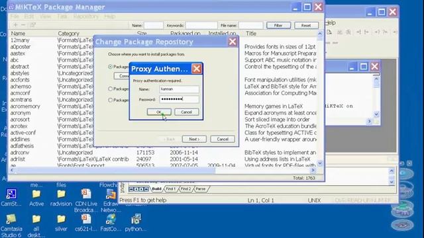Click the Filter button
Screen dimensions: 424x238
tap(278, 25)
